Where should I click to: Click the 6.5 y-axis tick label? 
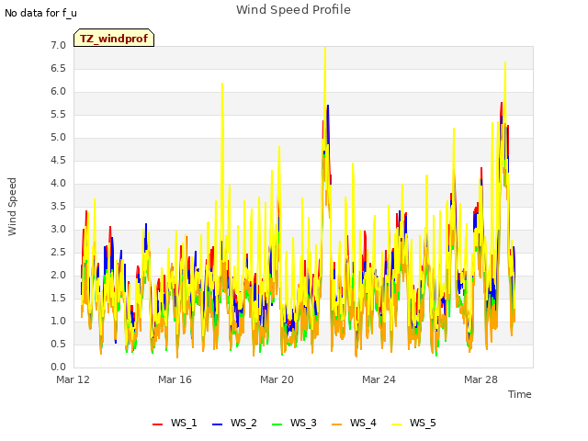(58, 69)
